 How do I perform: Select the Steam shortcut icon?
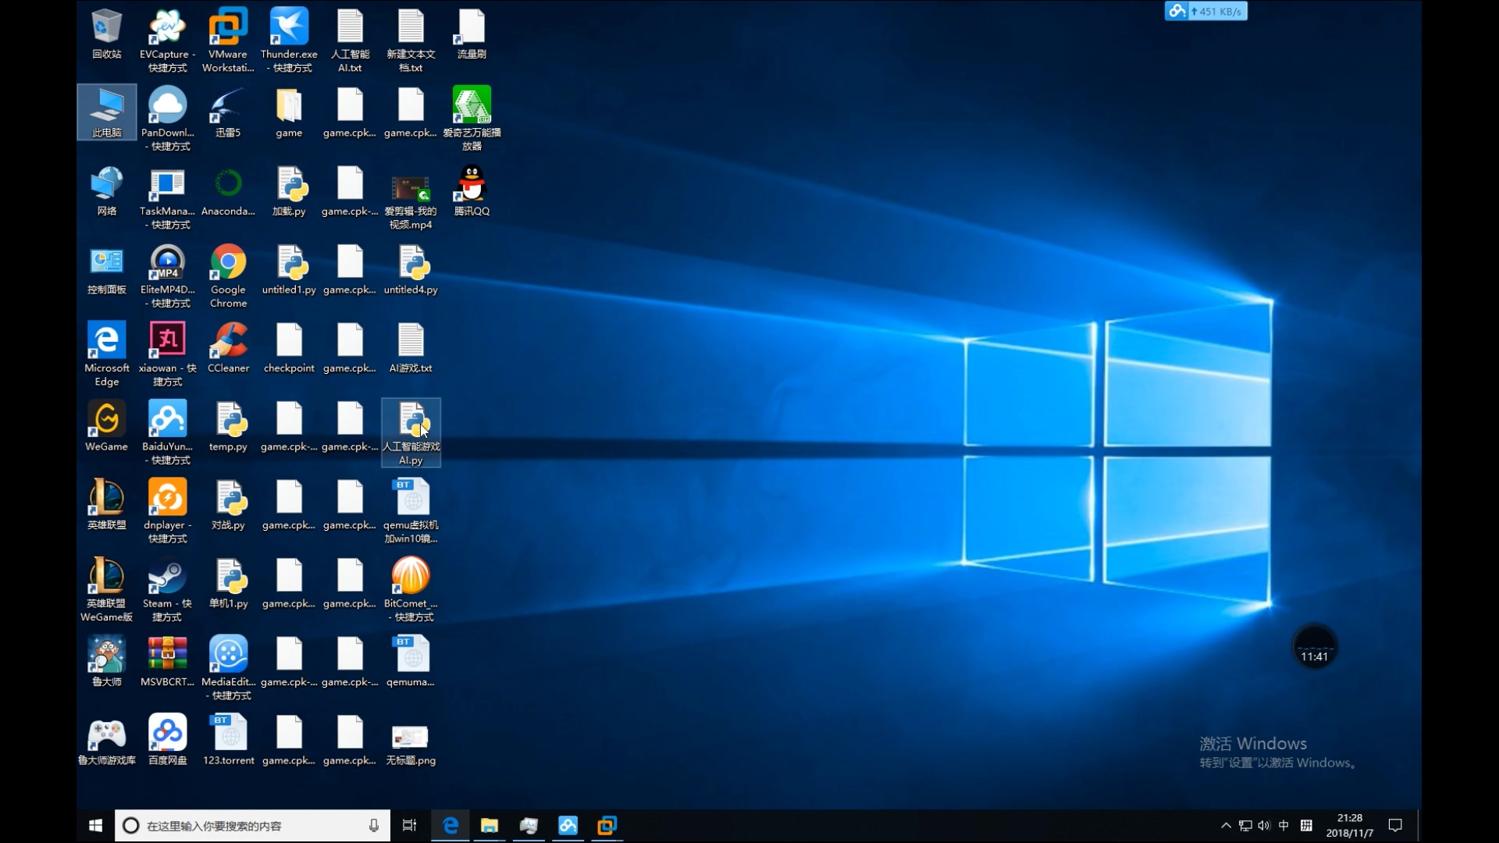pyautogui.click(x=167, y=577)
